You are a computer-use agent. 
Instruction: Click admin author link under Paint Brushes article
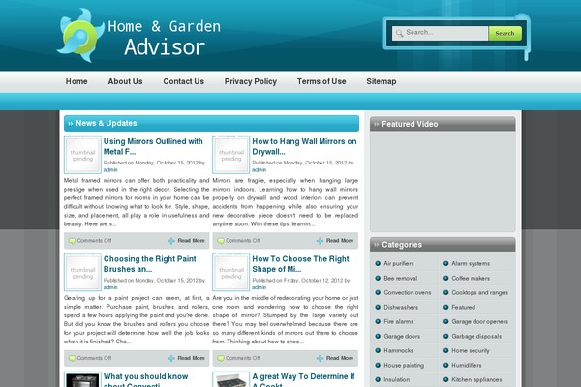coord(110,287)
